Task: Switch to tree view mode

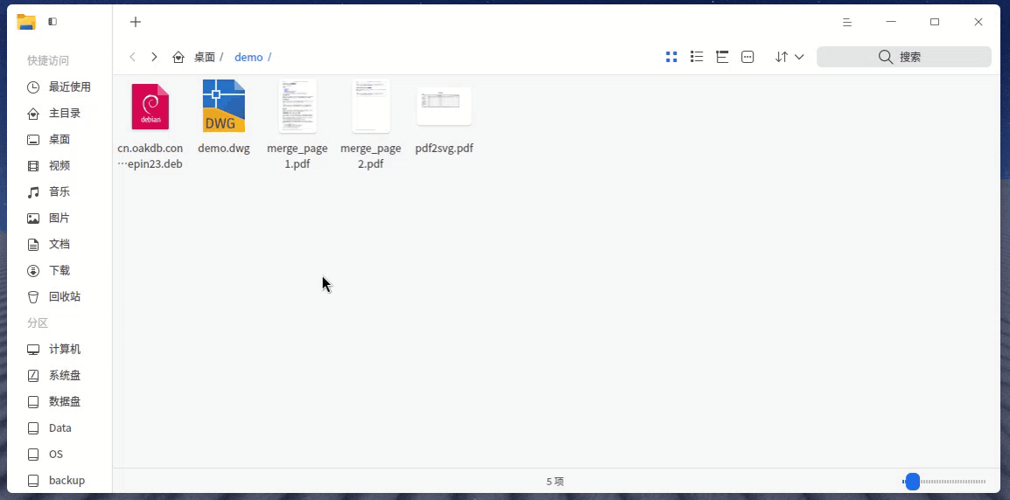Action: [x=722, y=57]
